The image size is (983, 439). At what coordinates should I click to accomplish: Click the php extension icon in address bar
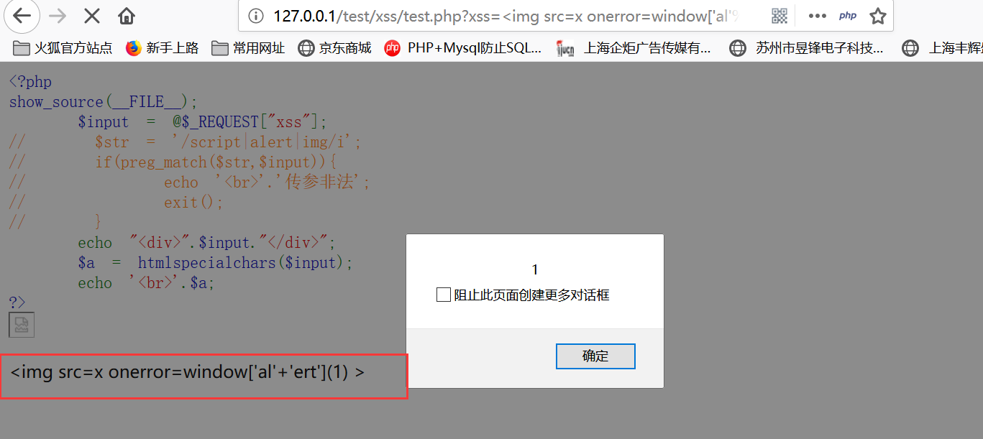(x=848, y=16)
